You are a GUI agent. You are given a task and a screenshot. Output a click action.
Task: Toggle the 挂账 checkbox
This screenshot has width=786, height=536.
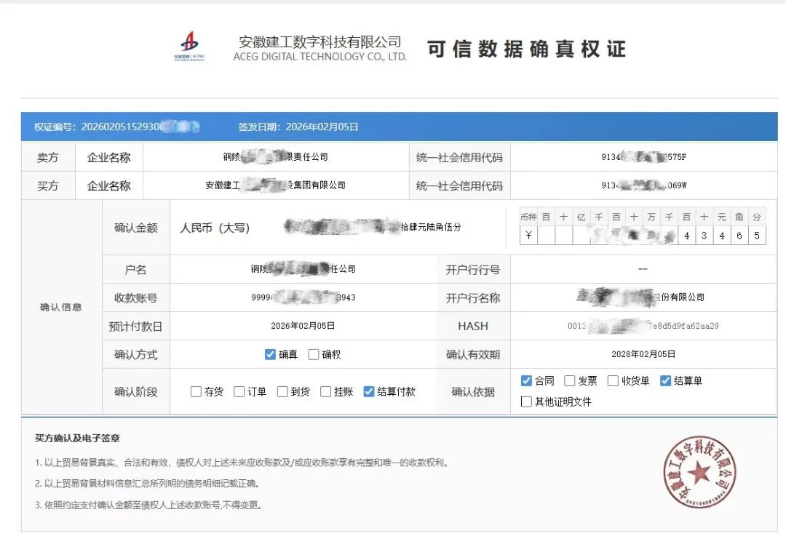click(325, 392)
